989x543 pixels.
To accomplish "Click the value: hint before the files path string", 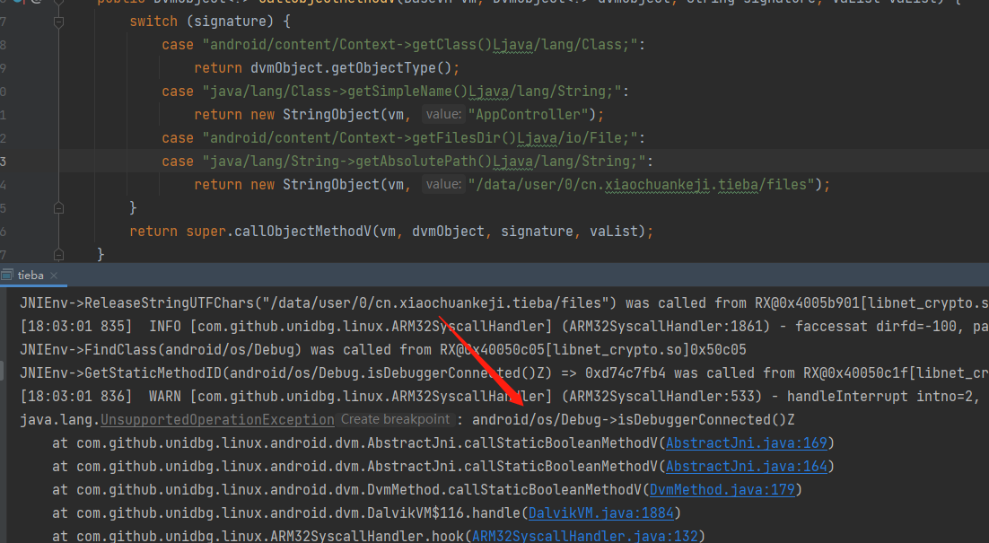I will 443,184.
